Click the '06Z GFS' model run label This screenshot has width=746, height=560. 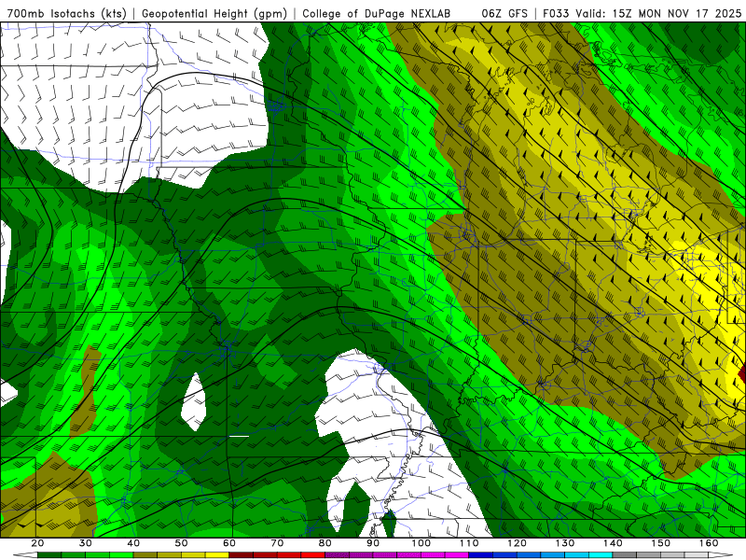[504, 13]
